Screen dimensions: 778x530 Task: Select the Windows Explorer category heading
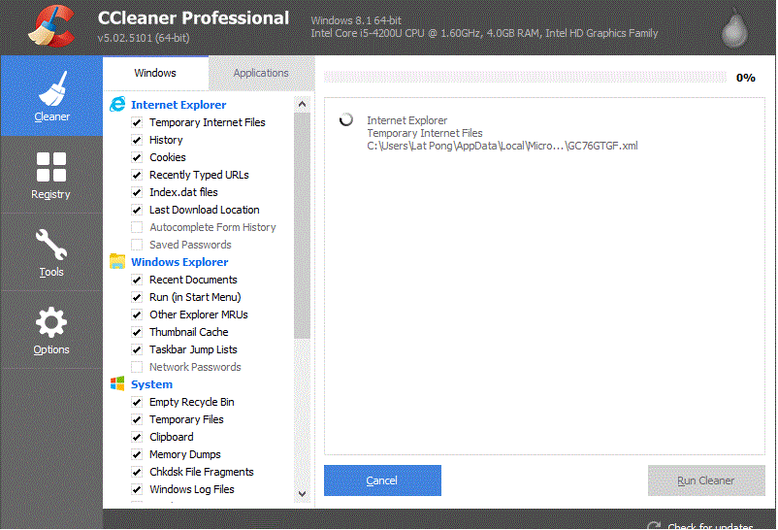pos(179,262)
